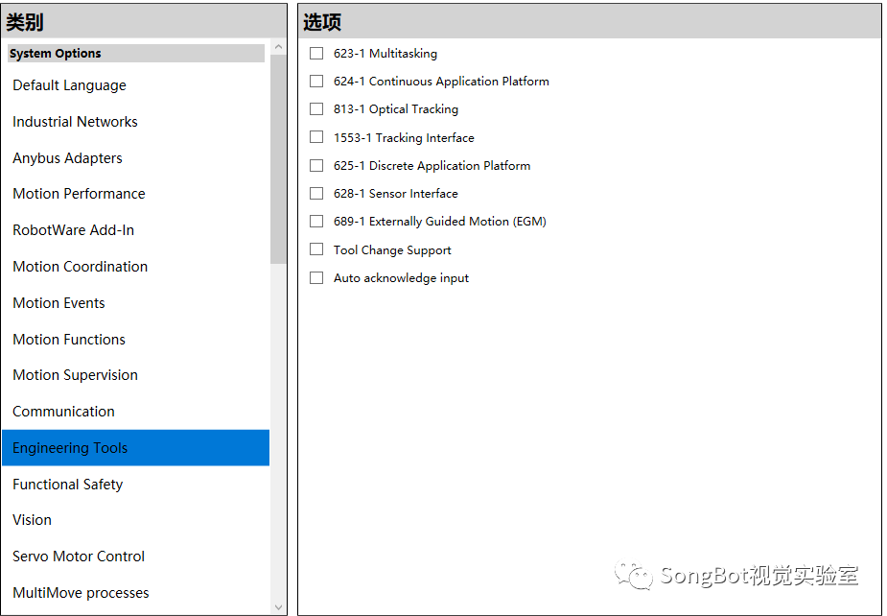This screenshot has height=616, width=887.
Task: Click the Auto acknowledge input label text
Action: pos(401,278)
